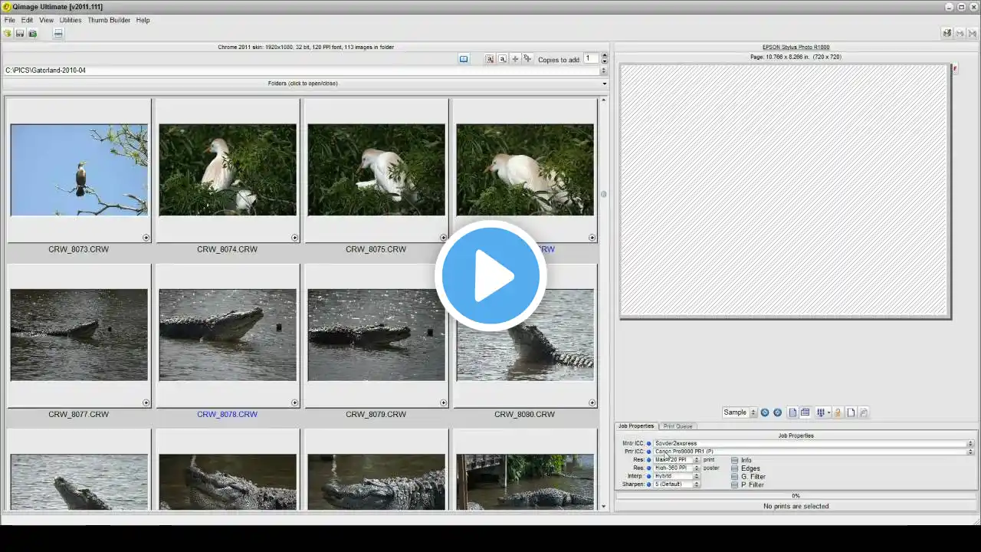Image resolution: width=981 pixels, height=552 pixels.
Task: Click the greyed delete page icon
Action: pos(864,412)
